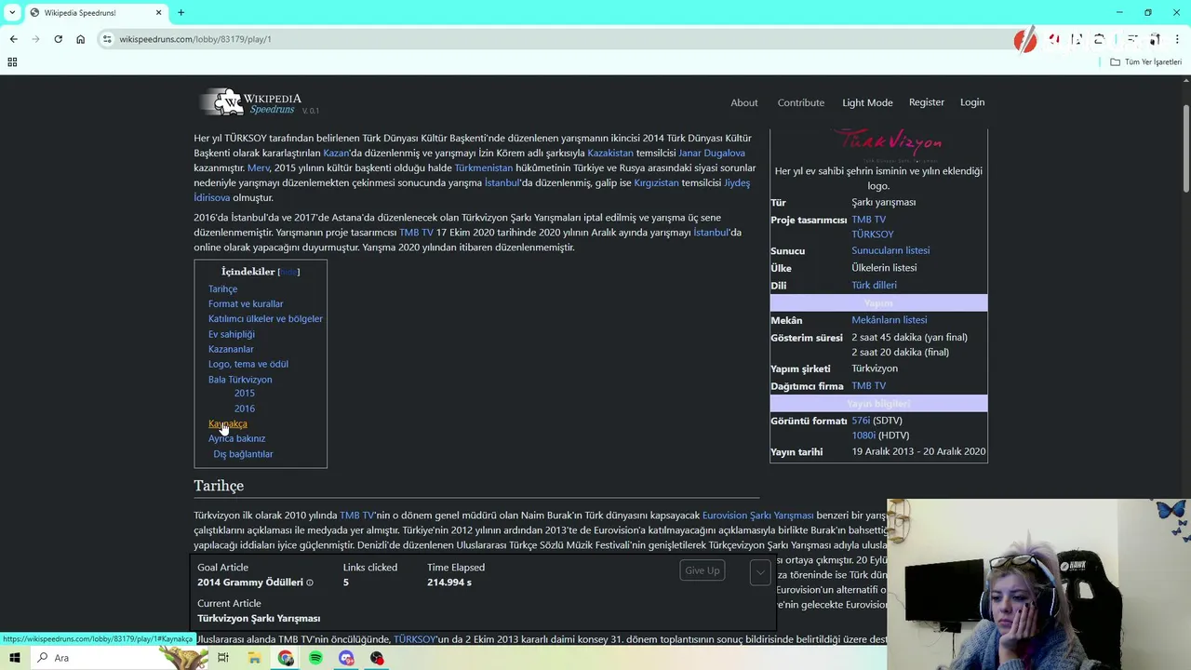Screen dimensions: 1191x670
Task: Open Discord from the taskbar
Action: click(x=346, y=658)
